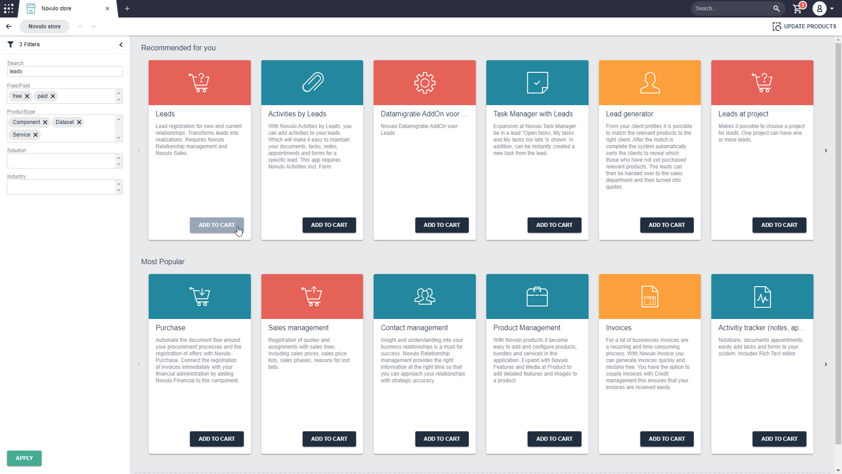Show previous Recommended for you products
The image size is (842, 474).
(x=139, y=151)
